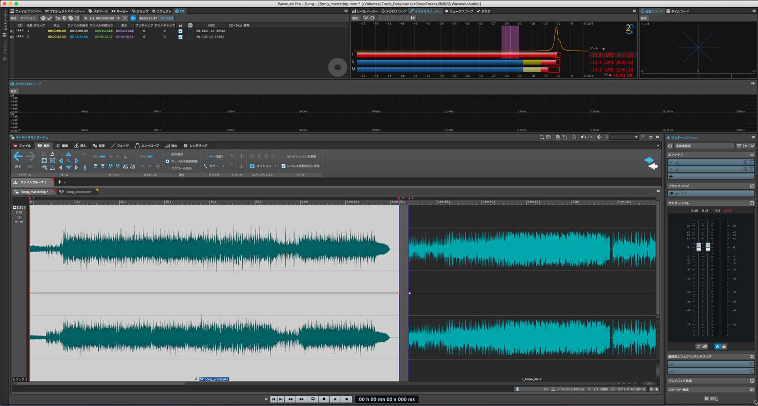Screen dimensions: 758x406
Task: Click the record button in transport bar
Action: point(346,399)
